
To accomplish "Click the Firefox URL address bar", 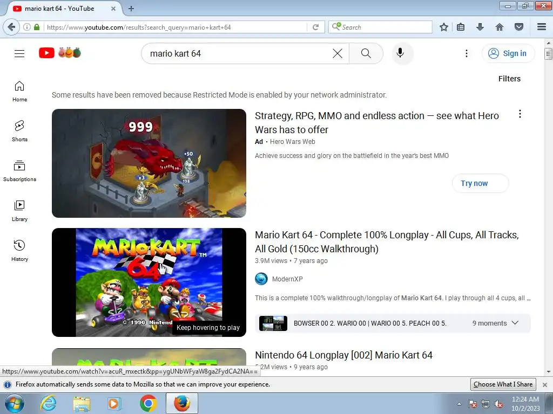I will pyautogui.click(x=176, y=27).
